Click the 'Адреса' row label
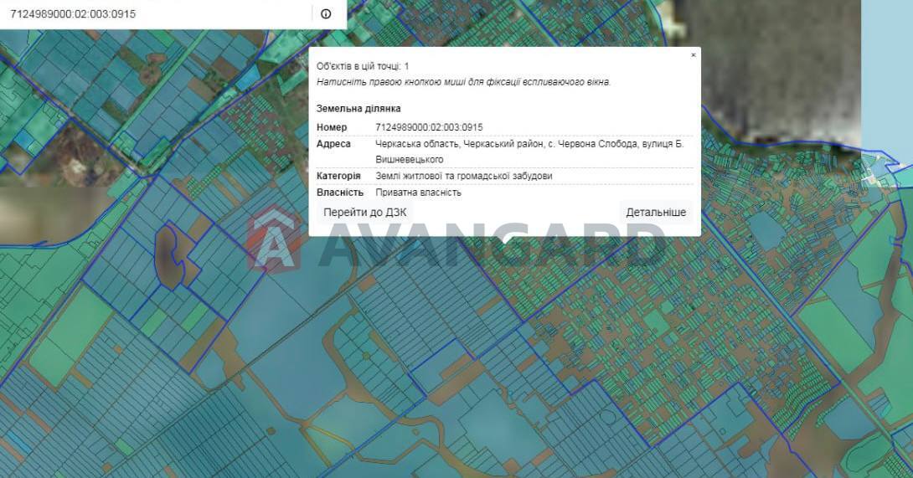 point(333,144)
